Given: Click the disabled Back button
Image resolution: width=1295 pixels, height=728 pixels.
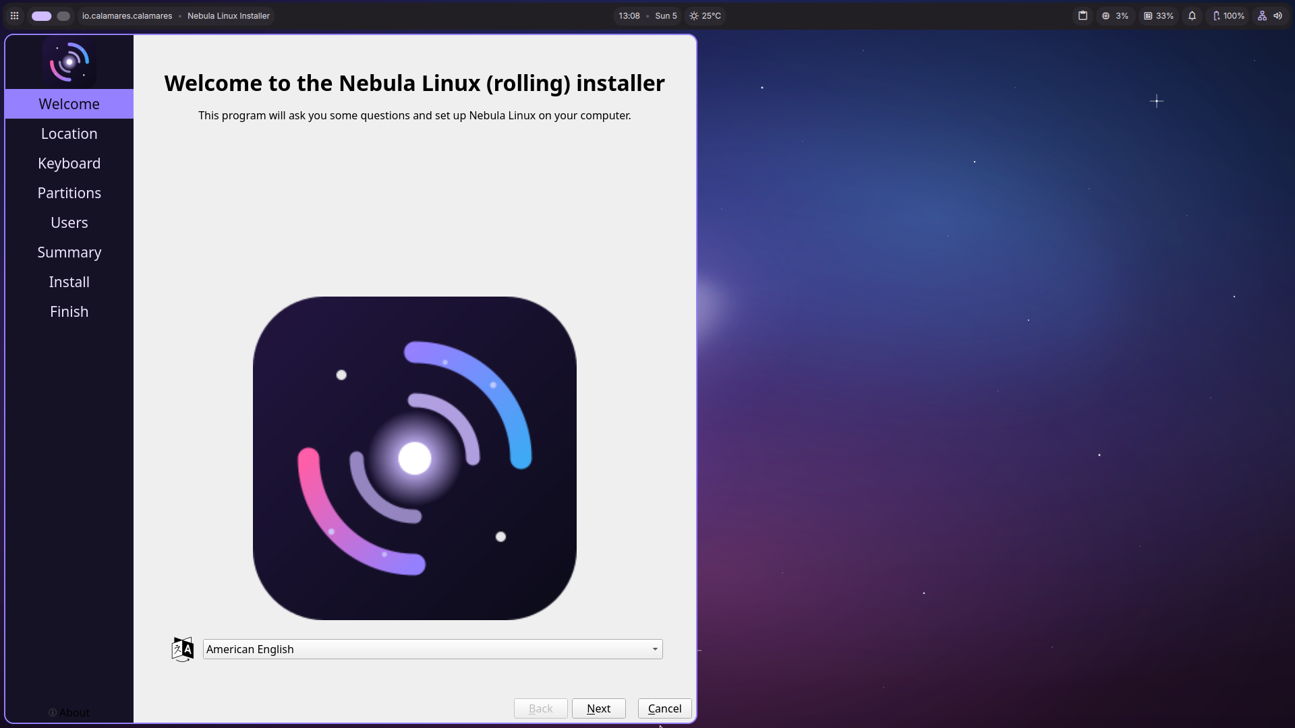Looking at the screenshot, I should click(x=541, y=708).
